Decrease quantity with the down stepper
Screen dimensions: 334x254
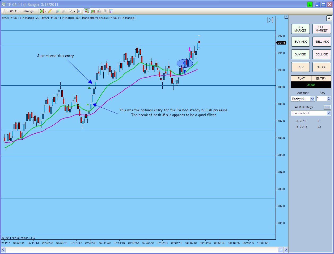tap(329, 100)
